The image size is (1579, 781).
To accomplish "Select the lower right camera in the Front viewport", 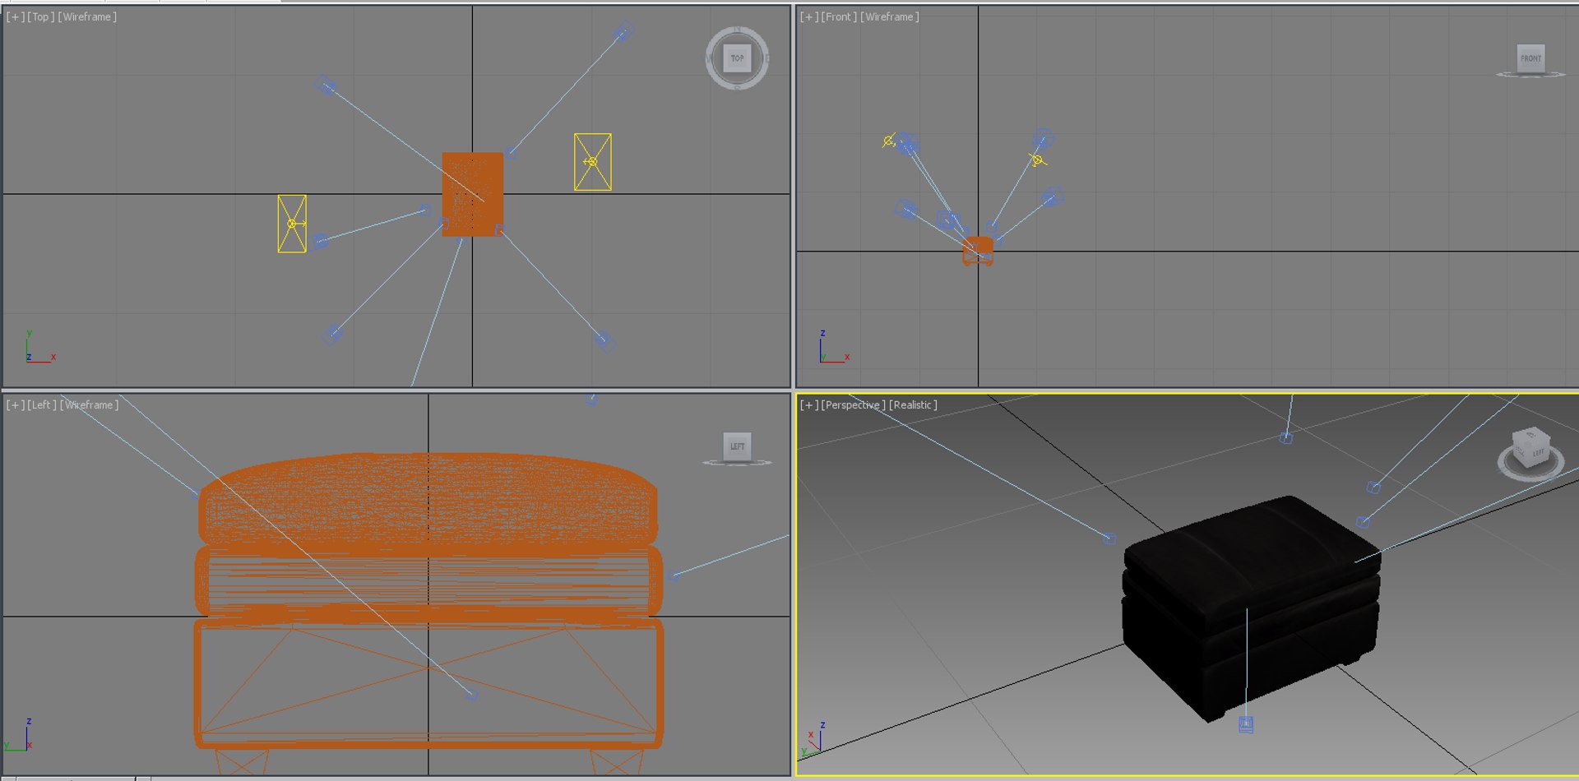I will [1053, 197].
